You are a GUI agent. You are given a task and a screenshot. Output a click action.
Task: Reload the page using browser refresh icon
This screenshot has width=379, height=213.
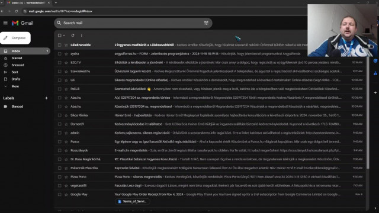[16, 11]
